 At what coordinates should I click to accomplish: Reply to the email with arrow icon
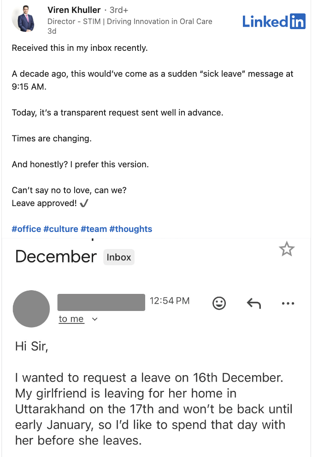(254, 303)
